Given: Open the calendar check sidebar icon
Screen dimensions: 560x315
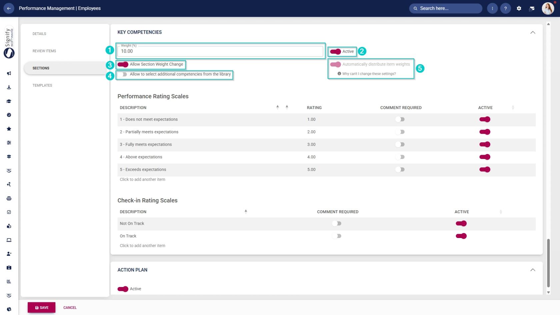Looking at the screenshot, I should pyautogui.click(x=9, y=212).
